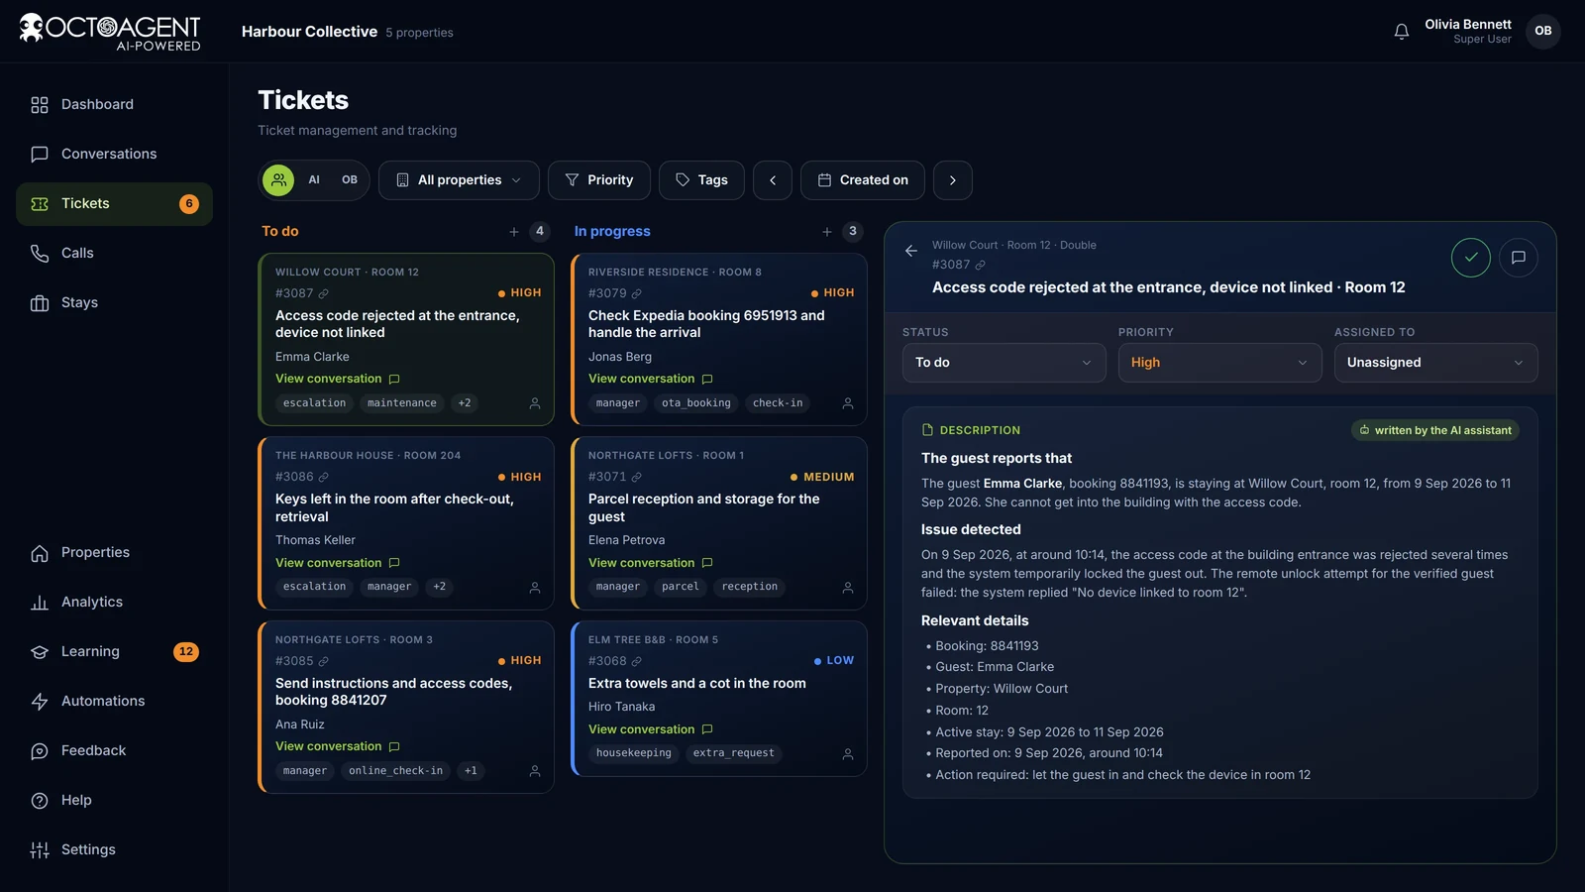Open Dashboard in the sidebar
Screen dimensions: 1585x892
coord(114,105)
